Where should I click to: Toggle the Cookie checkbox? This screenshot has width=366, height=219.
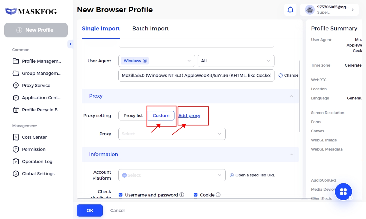196,195
